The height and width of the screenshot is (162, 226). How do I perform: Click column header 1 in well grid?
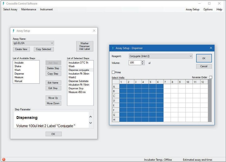pos(123,82)
